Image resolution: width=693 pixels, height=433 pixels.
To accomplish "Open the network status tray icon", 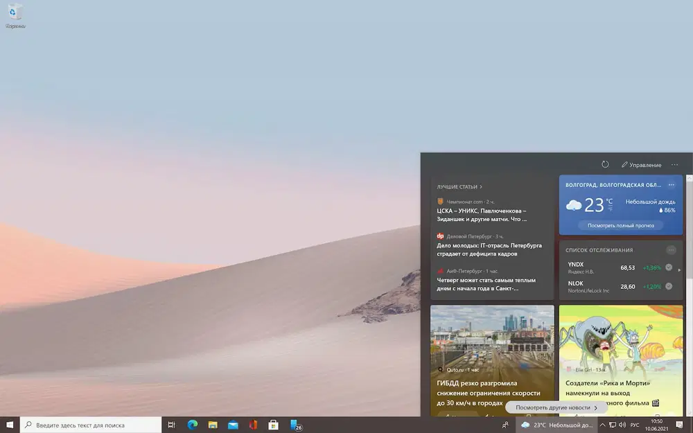I will [x=613, y=425].
